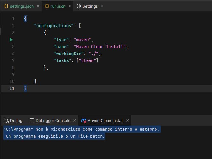Screen dimensions: 212x159
Task: Click the "C:\Program" error output line
Action: pyautogui.click(x=82, y=129)
